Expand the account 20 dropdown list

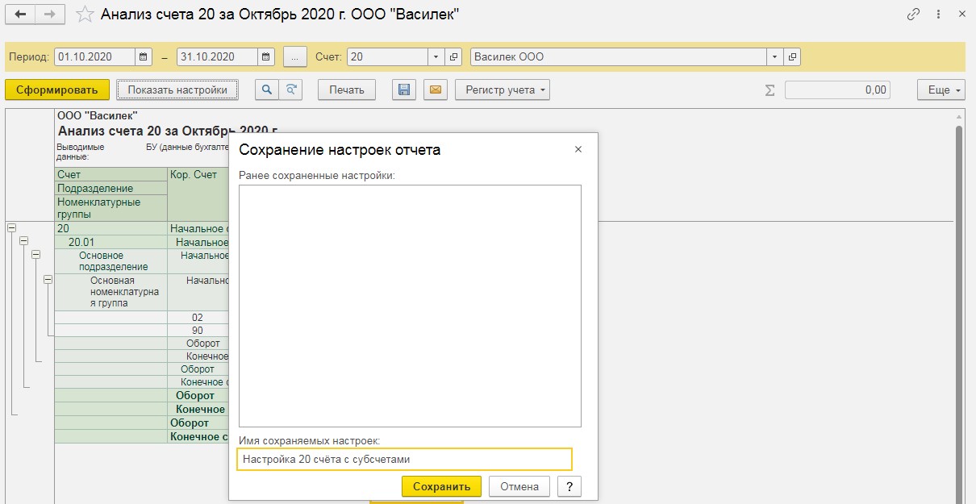coord(436,57)
